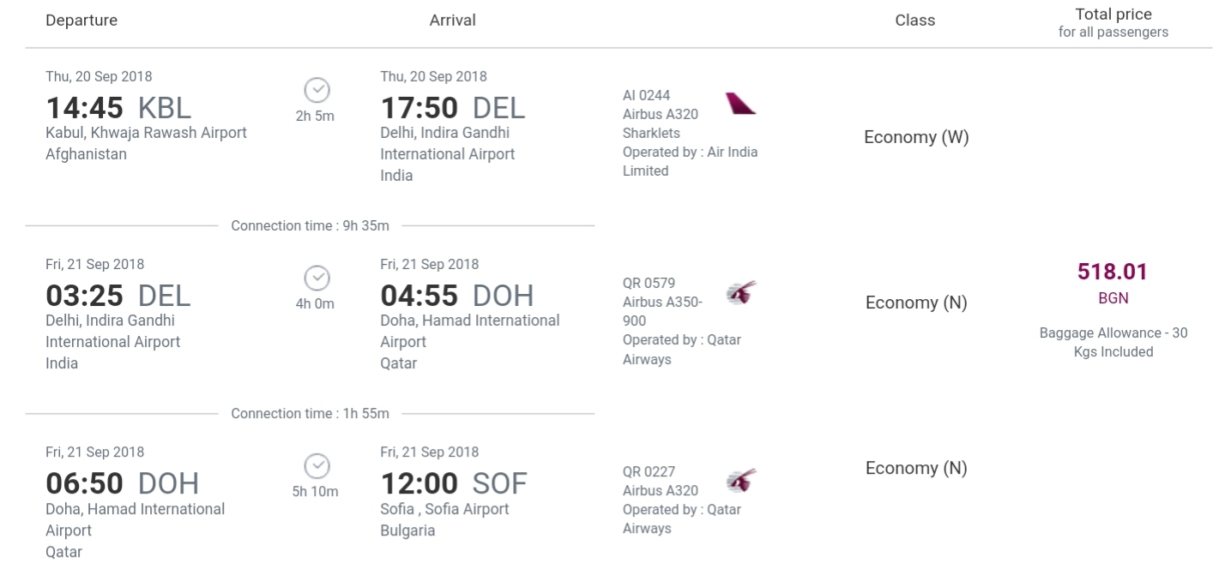Click the 12:00 SOF arrival time
The width and height of the screenshot is (1231, 563).
(454, 484)
